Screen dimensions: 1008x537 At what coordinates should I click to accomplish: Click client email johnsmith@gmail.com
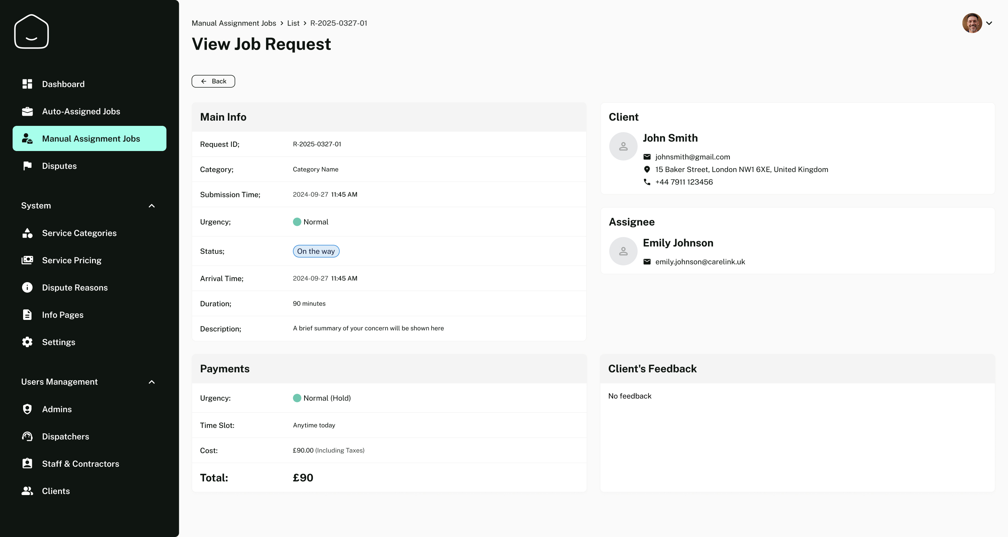point(692,157)
